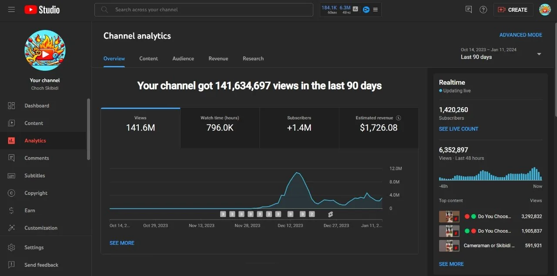Click SEE MORE under the views chart
This screenshot has height=276, width=557.
click(122, 243)
